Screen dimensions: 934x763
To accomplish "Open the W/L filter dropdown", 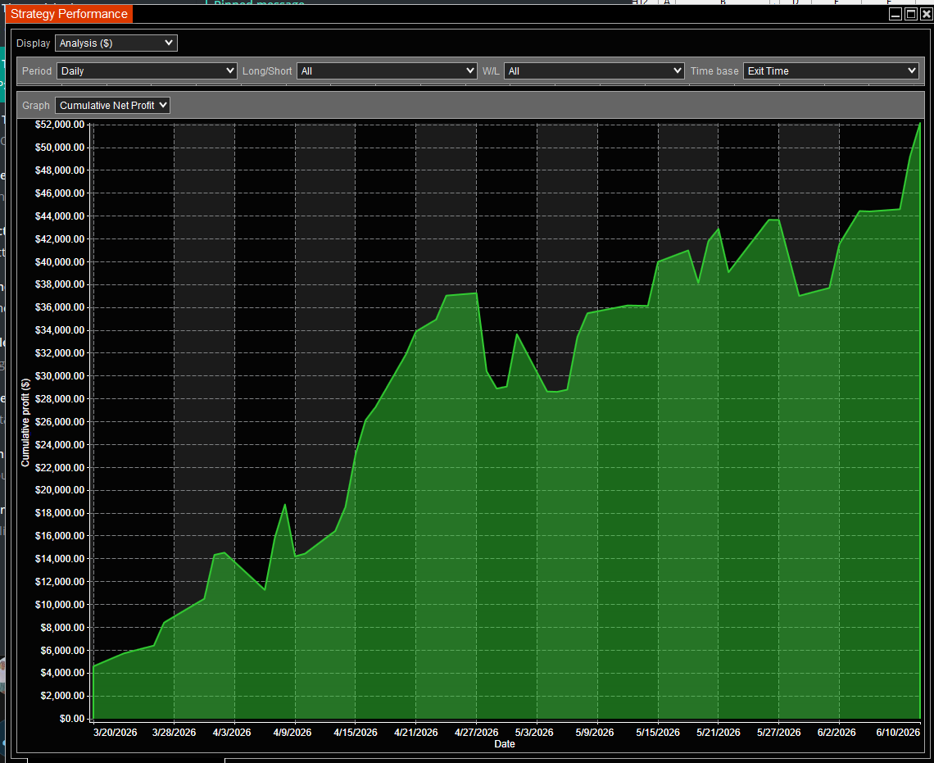I will [x=594, y=70].
